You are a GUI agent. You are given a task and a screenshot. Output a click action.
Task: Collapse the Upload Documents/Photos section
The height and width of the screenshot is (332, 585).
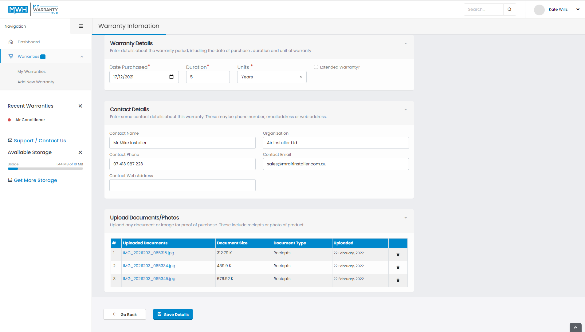click(406, 218)
